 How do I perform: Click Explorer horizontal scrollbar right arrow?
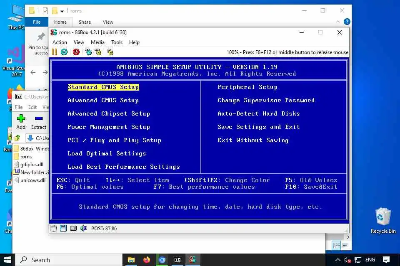tap(348, 237)
